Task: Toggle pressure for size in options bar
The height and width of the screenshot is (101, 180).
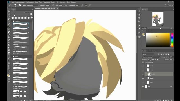Action: click(86, 5)
